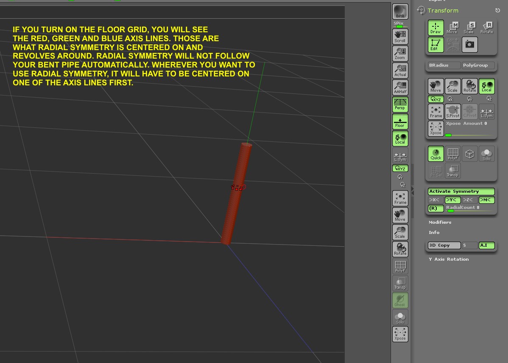Click the cube icon next to PolyF
The image size is (508, 363).
coord(470,154)
